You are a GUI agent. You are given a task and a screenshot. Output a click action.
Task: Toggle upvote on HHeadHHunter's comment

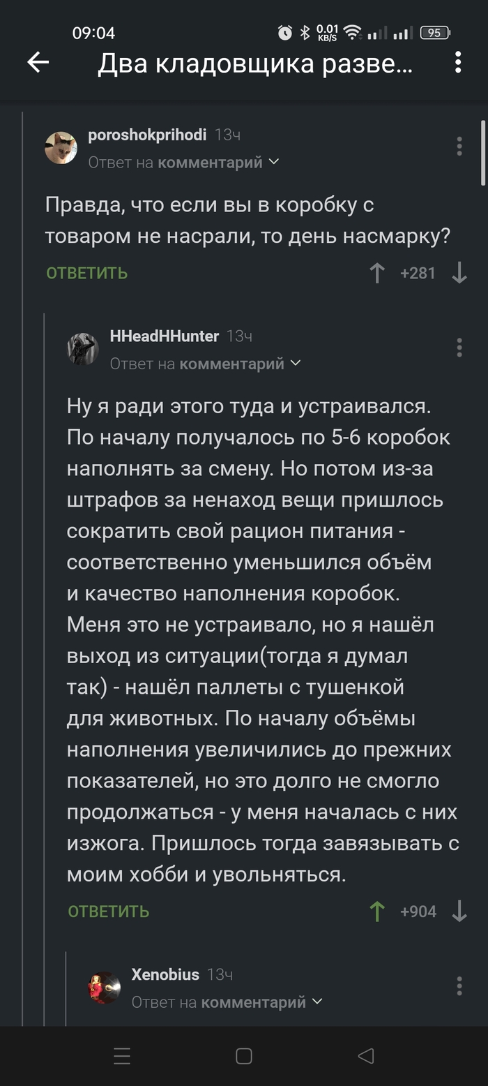377,912
